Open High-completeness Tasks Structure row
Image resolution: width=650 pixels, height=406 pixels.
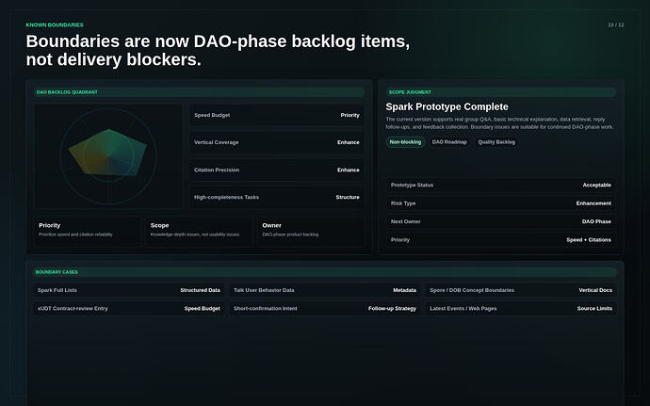pos(277,197)
